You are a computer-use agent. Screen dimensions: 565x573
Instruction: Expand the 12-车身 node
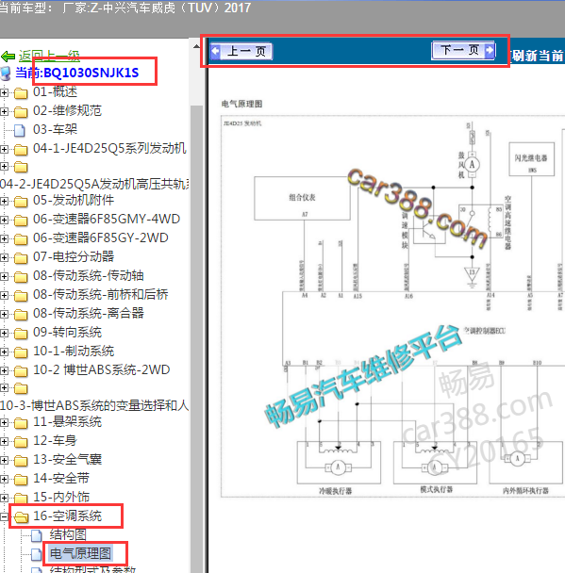click(x=4, y=441)
